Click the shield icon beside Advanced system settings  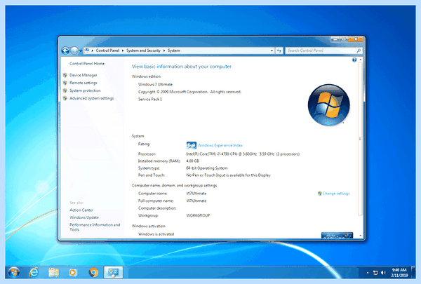pos(65,98)
